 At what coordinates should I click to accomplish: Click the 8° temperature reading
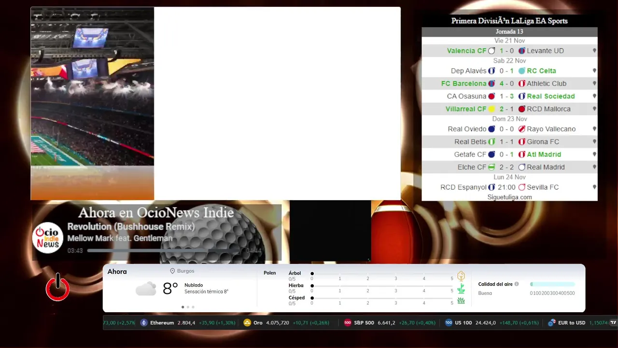click(x=170, y=289)
